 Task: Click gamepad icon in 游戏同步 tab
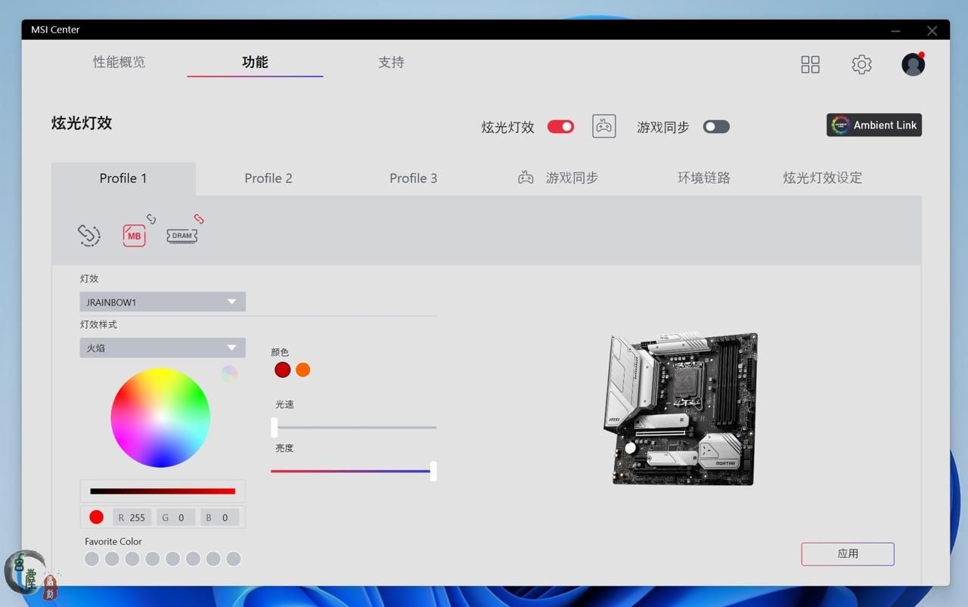pos(526,178)
